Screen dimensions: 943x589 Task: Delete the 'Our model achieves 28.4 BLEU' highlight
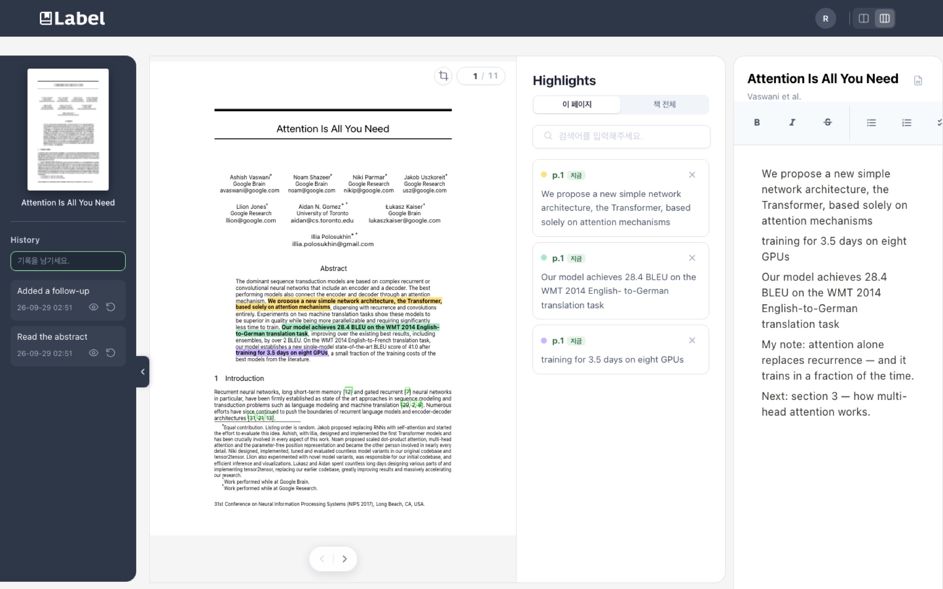[x=692, y=258]
